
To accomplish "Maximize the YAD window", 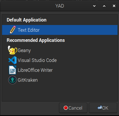I will click(104, 6).
